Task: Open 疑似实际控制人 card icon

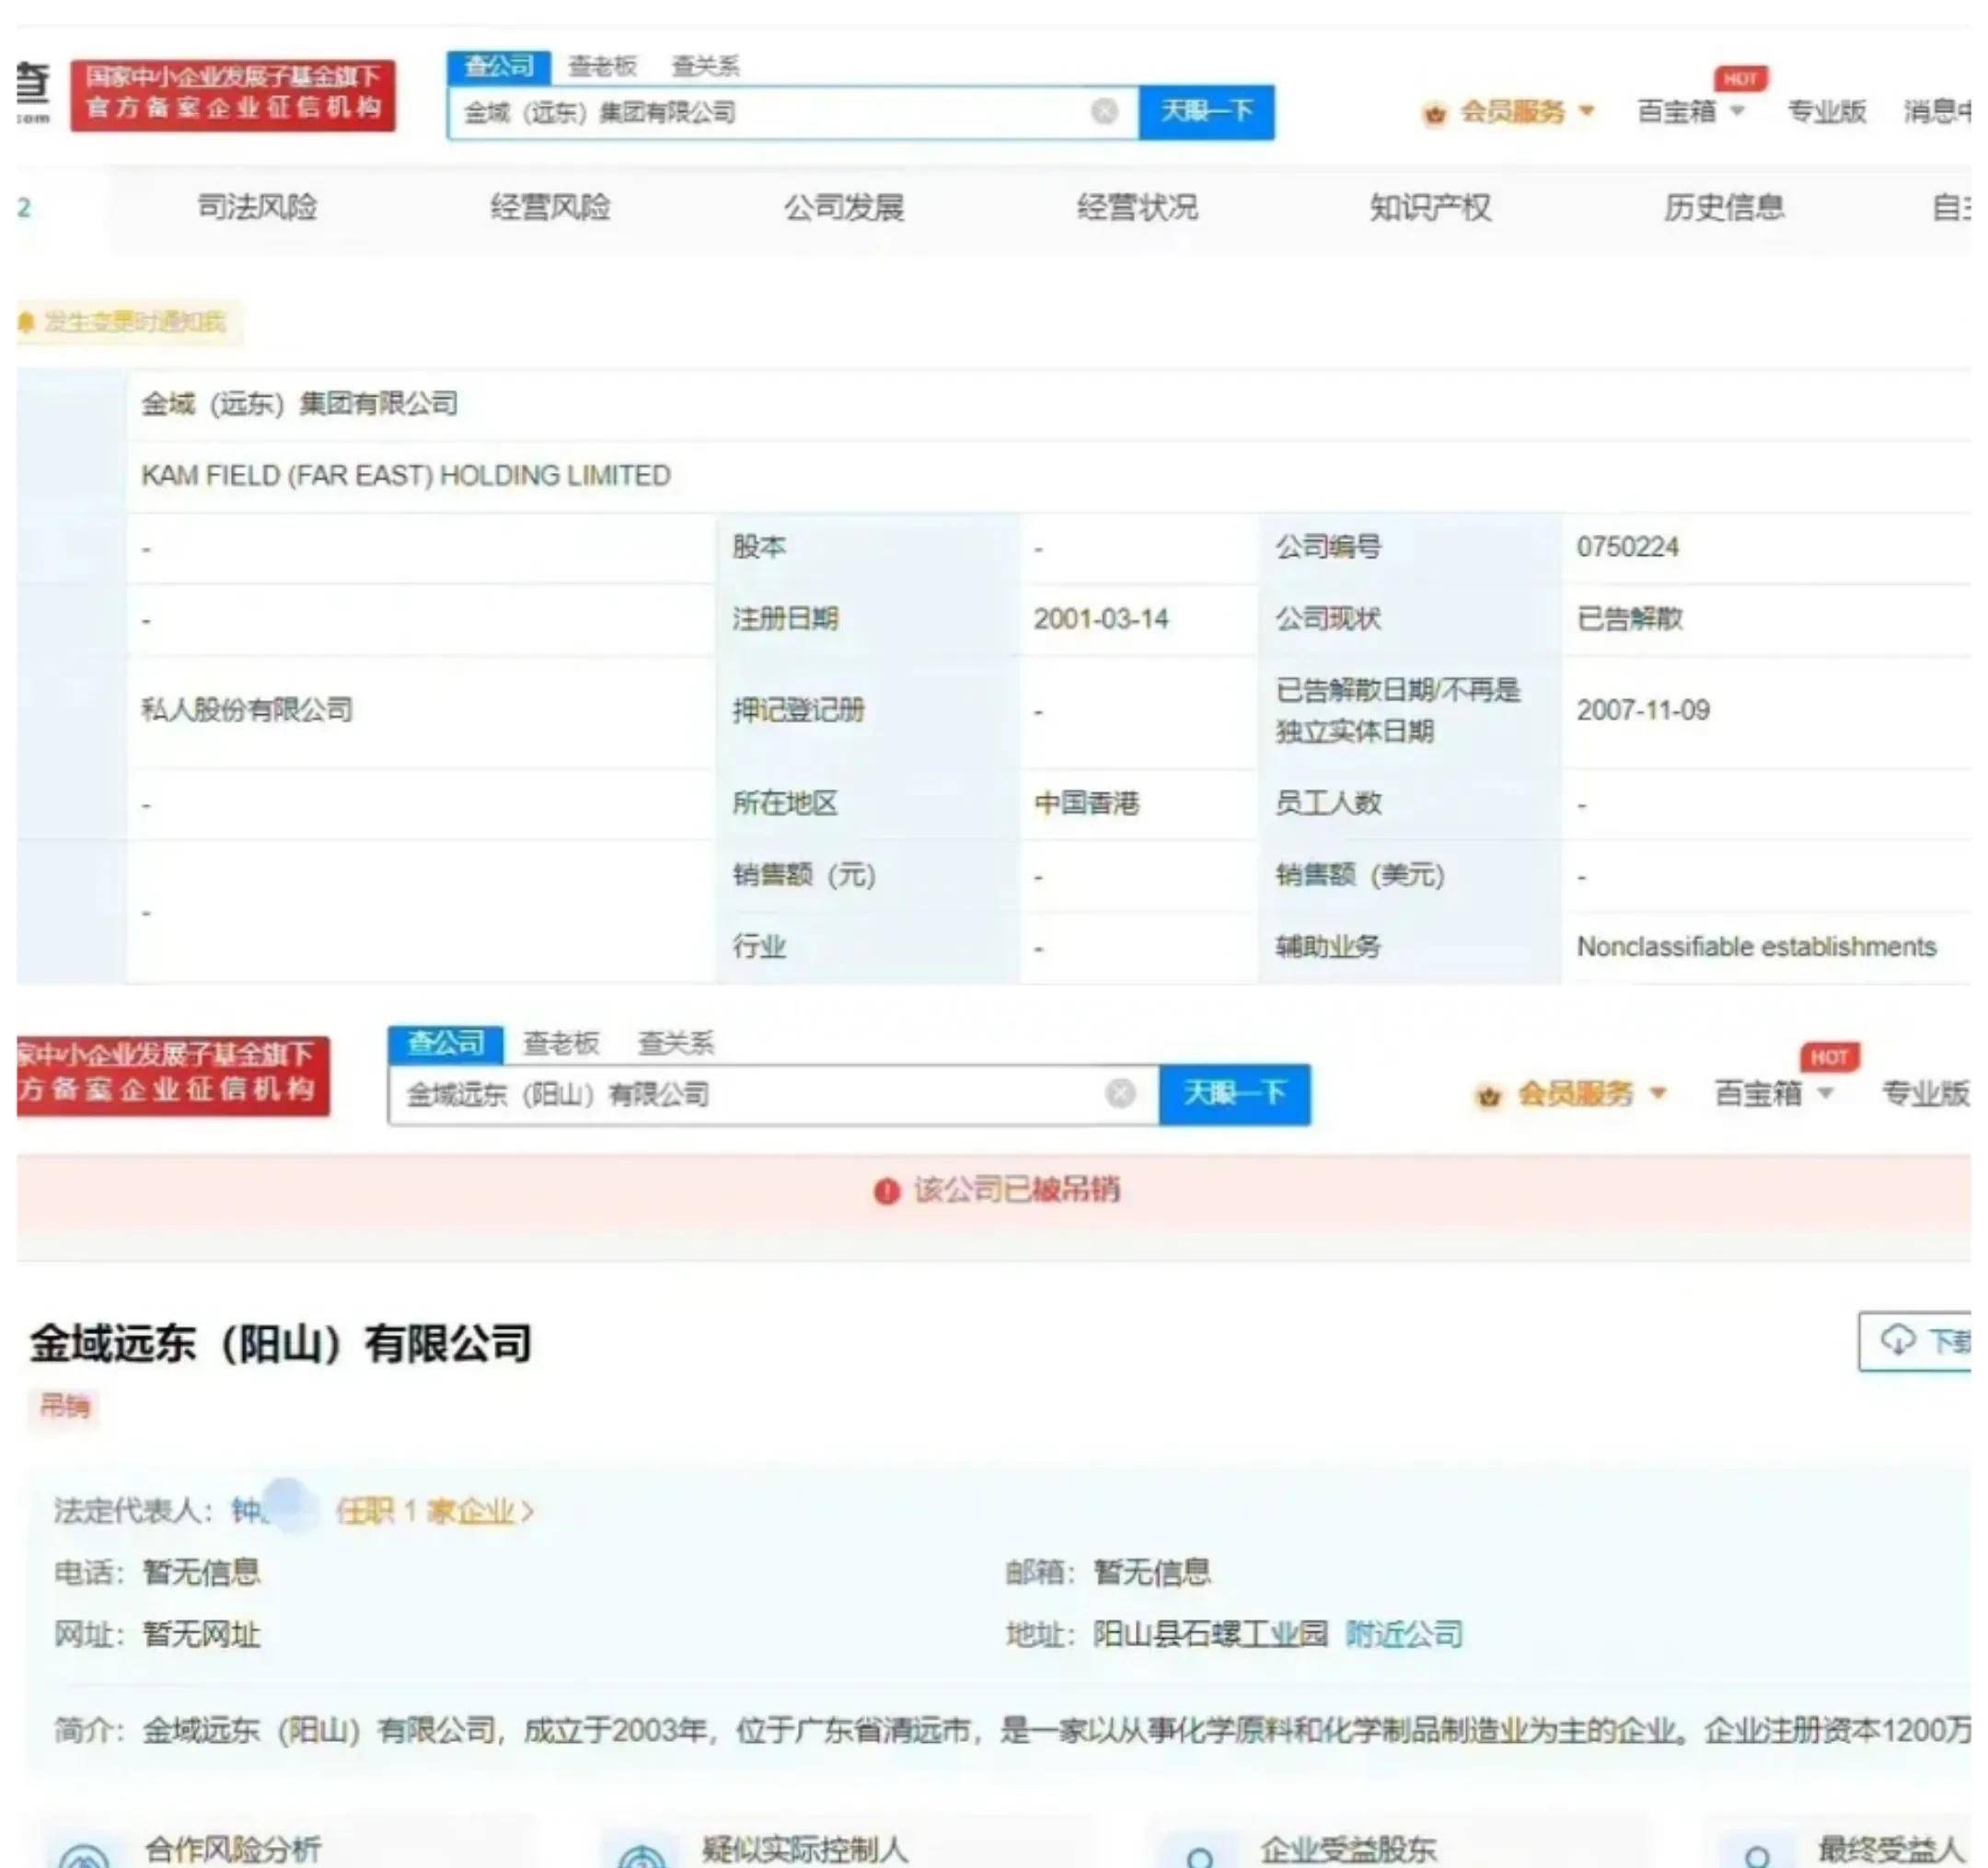Action: [641, 1855]
